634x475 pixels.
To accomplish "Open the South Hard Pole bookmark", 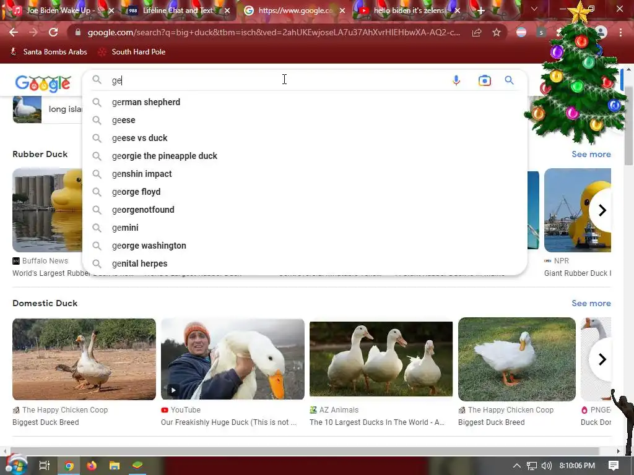I will (x=132, y=52).
